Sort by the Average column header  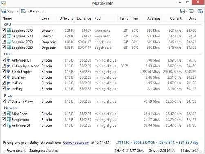154,18
